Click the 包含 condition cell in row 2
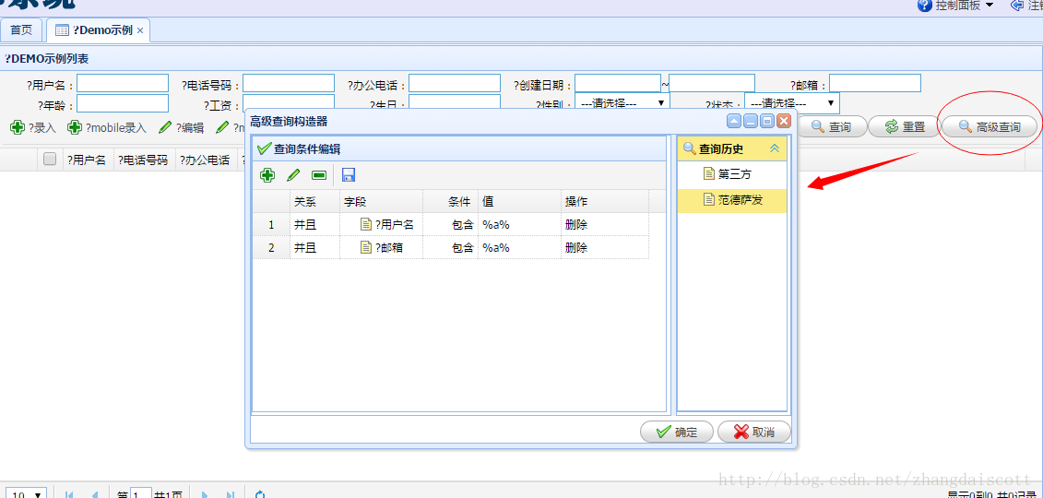 pyautogui.click(x=450, y=247)
